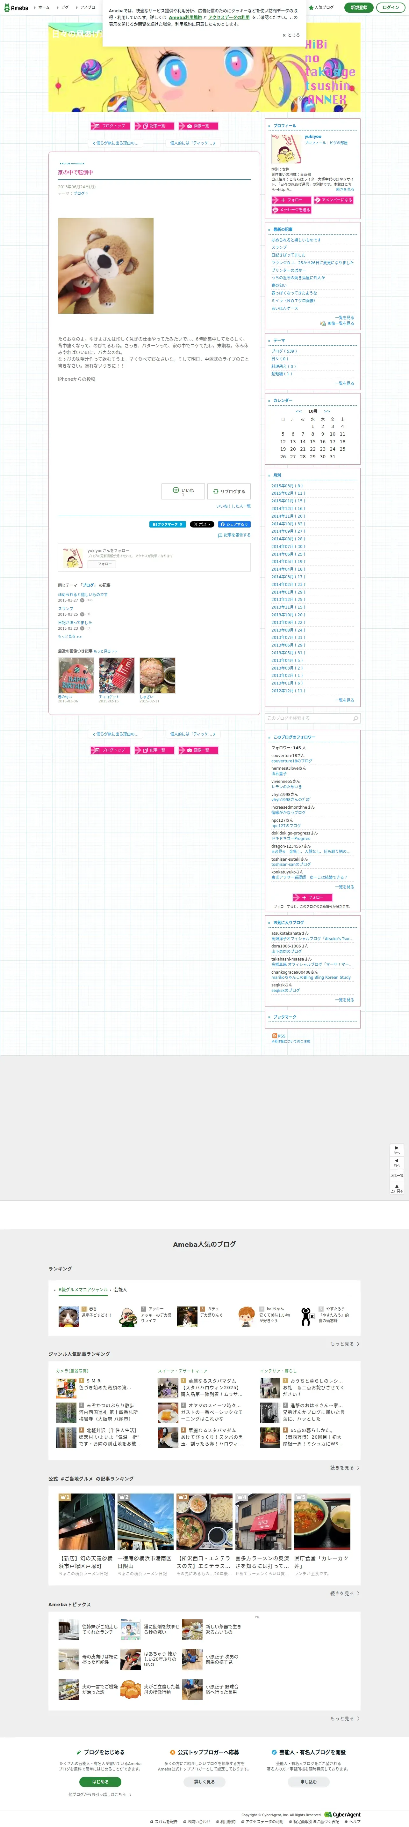Click the Ameba logo in the header
Screen dimensions: 409x1827
tap(16, 8)
